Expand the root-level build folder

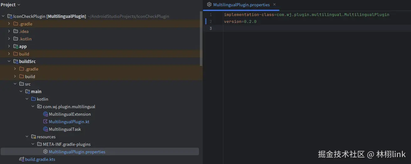(x=9, y=54)
